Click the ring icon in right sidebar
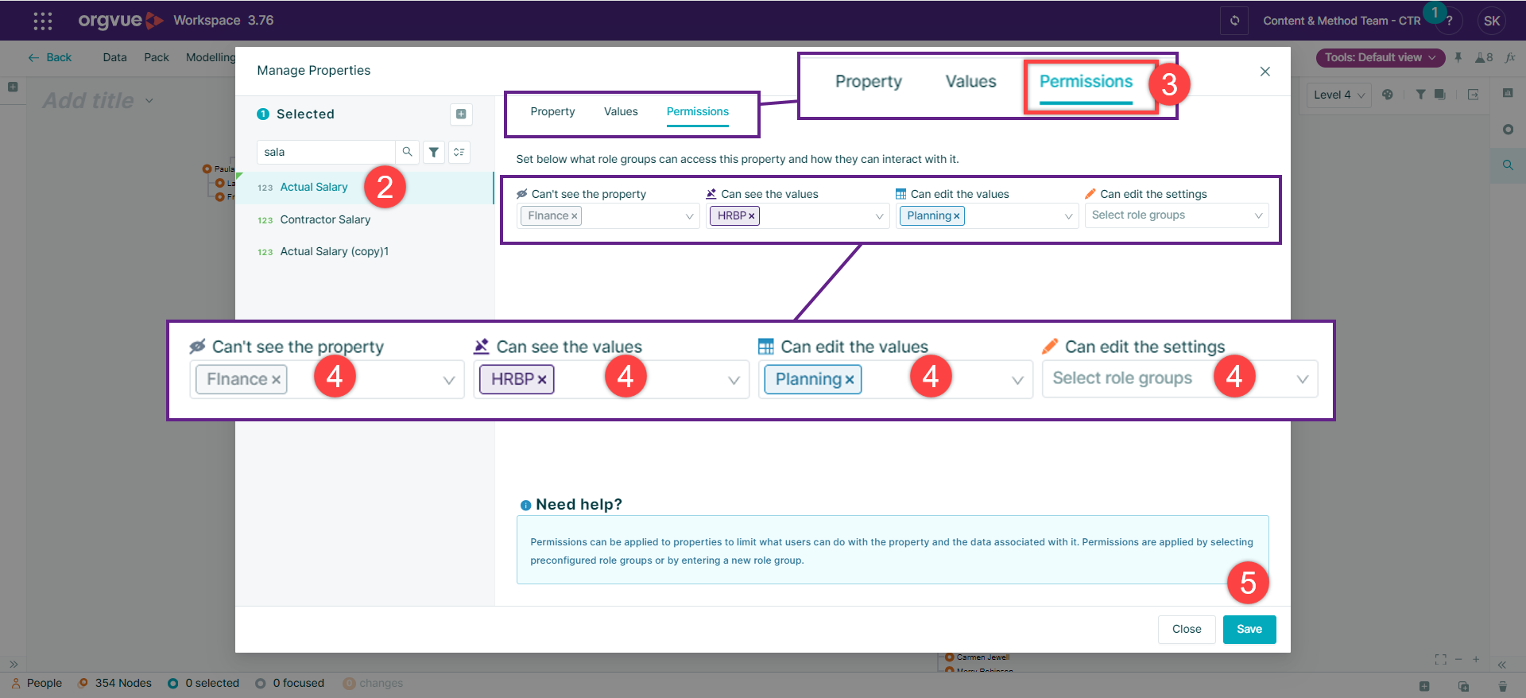1526x698 pixels. [x=1508, y=130]
